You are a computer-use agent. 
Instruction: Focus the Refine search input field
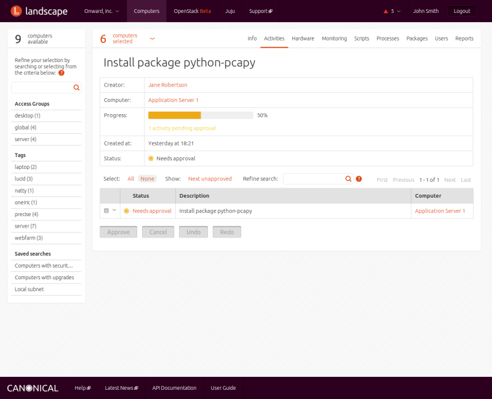coord(312,179)
